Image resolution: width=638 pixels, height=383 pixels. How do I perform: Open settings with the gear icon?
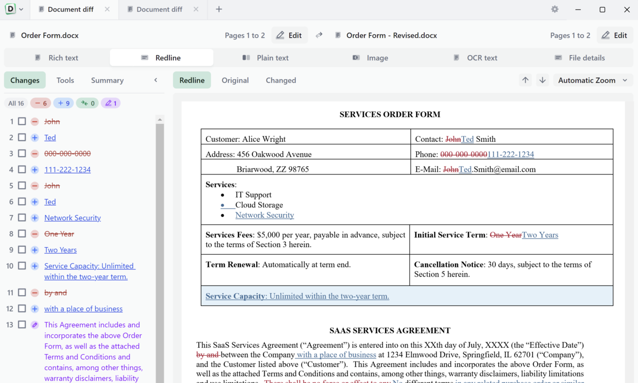click(x=555, y=9)
